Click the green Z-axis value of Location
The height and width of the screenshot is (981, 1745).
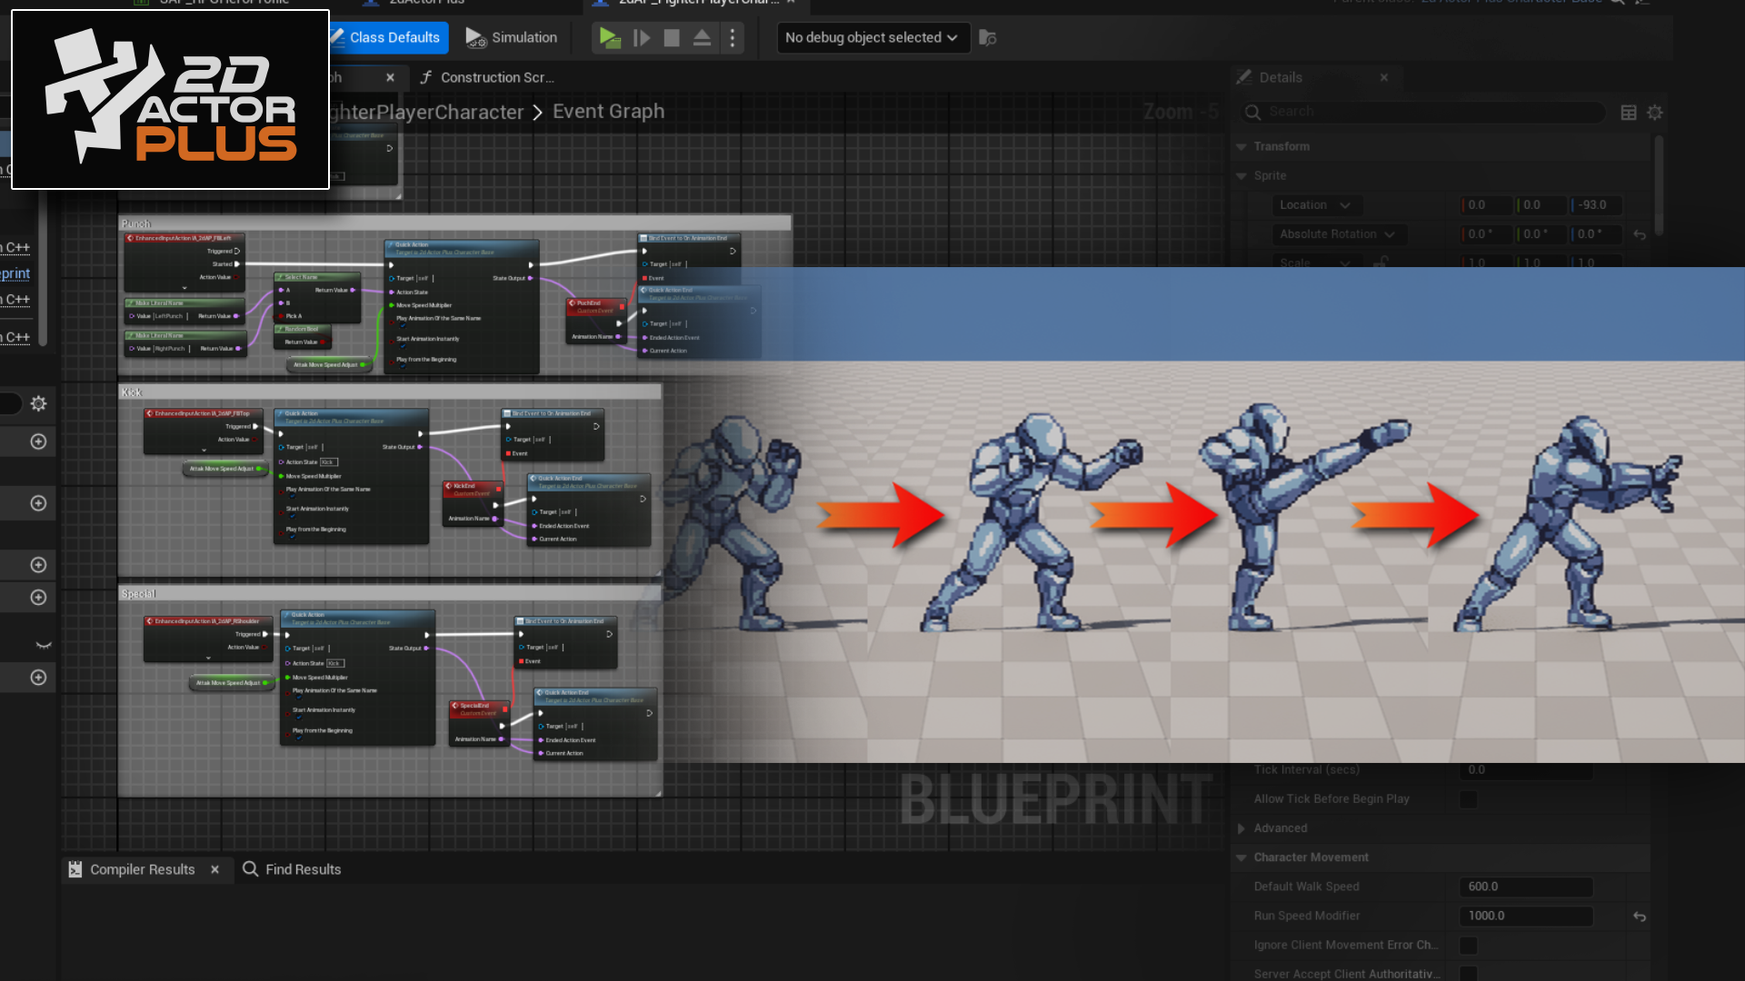pos(1595,205)
